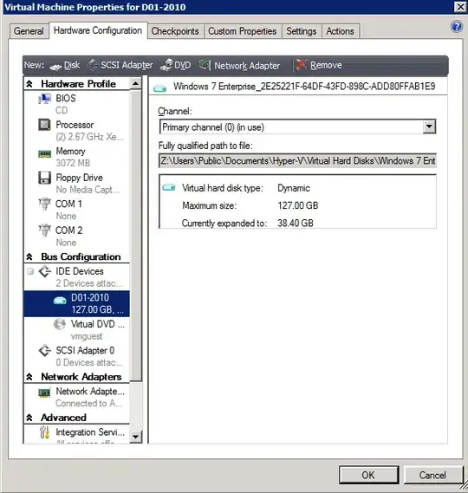Switch to the General tab
Image resolution: width=468 pixels, height=493 pixels.
(29, 31)
